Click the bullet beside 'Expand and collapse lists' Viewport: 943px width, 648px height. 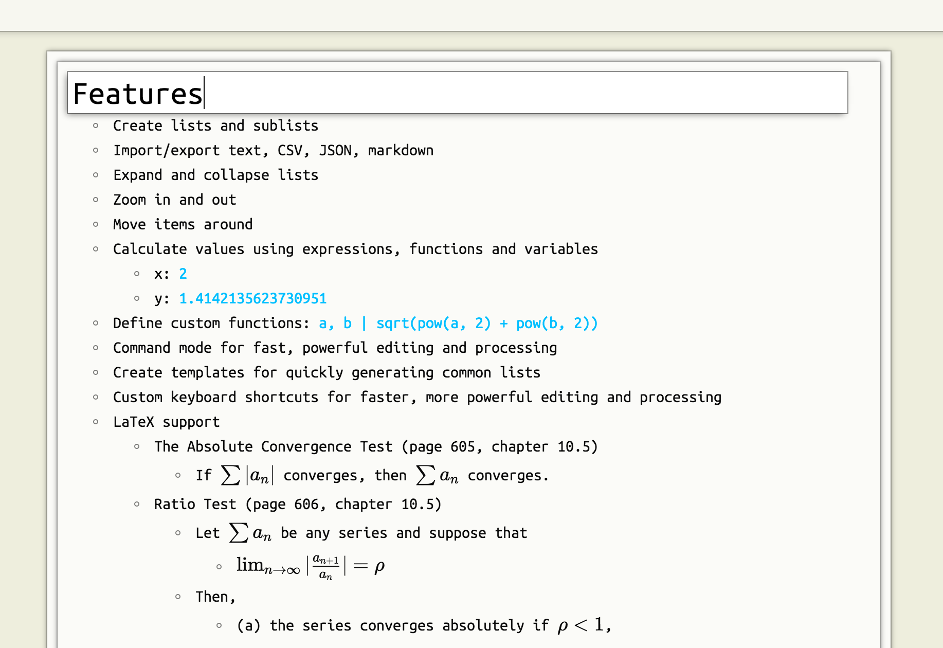point(96,175)
